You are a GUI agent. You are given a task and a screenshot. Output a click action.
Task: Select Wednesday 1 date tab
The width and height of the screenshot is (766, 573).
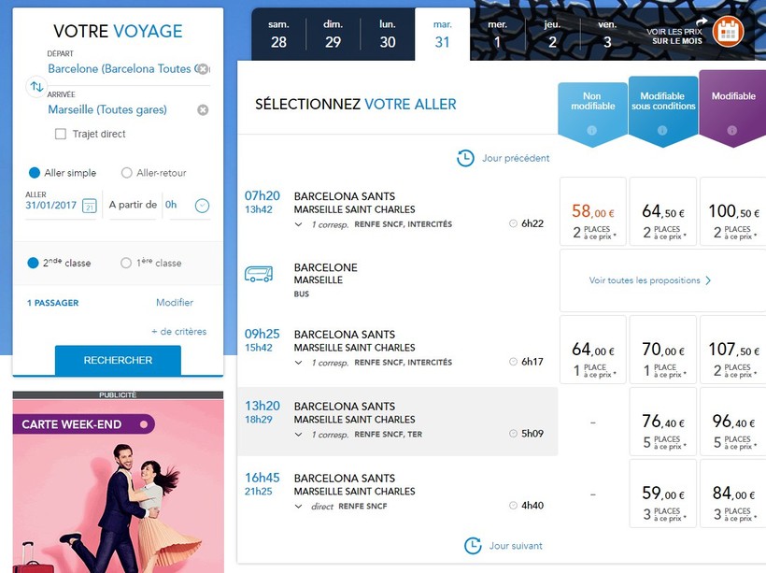point(497,35)
